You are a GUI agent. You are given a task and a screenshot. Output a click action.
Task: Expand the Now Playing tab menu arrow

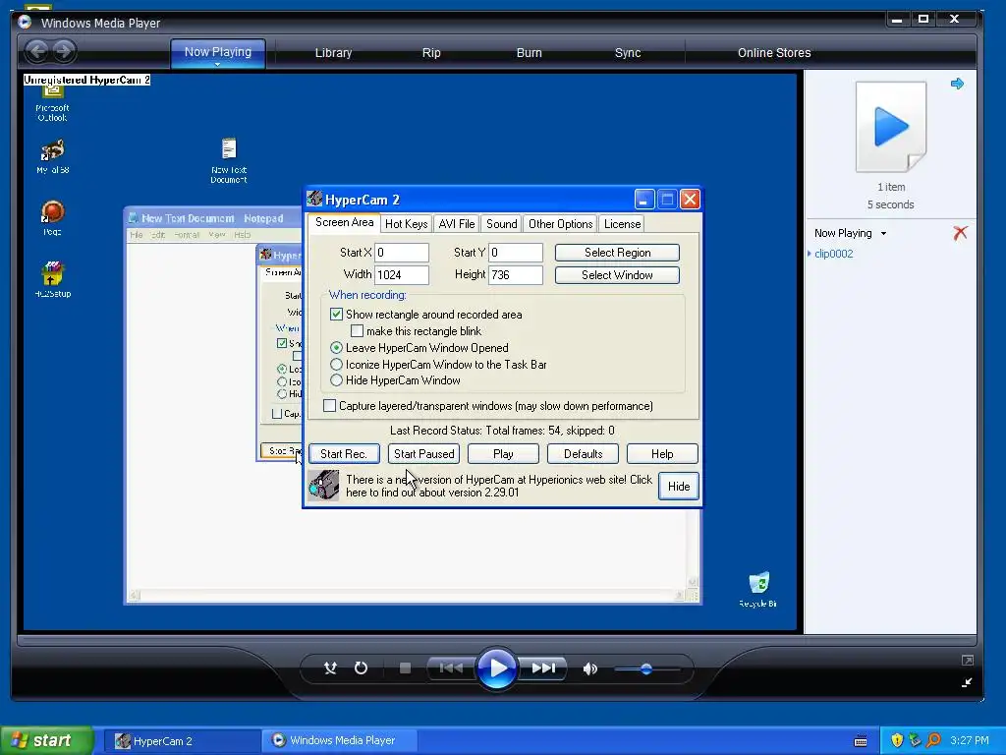[217, 64]
